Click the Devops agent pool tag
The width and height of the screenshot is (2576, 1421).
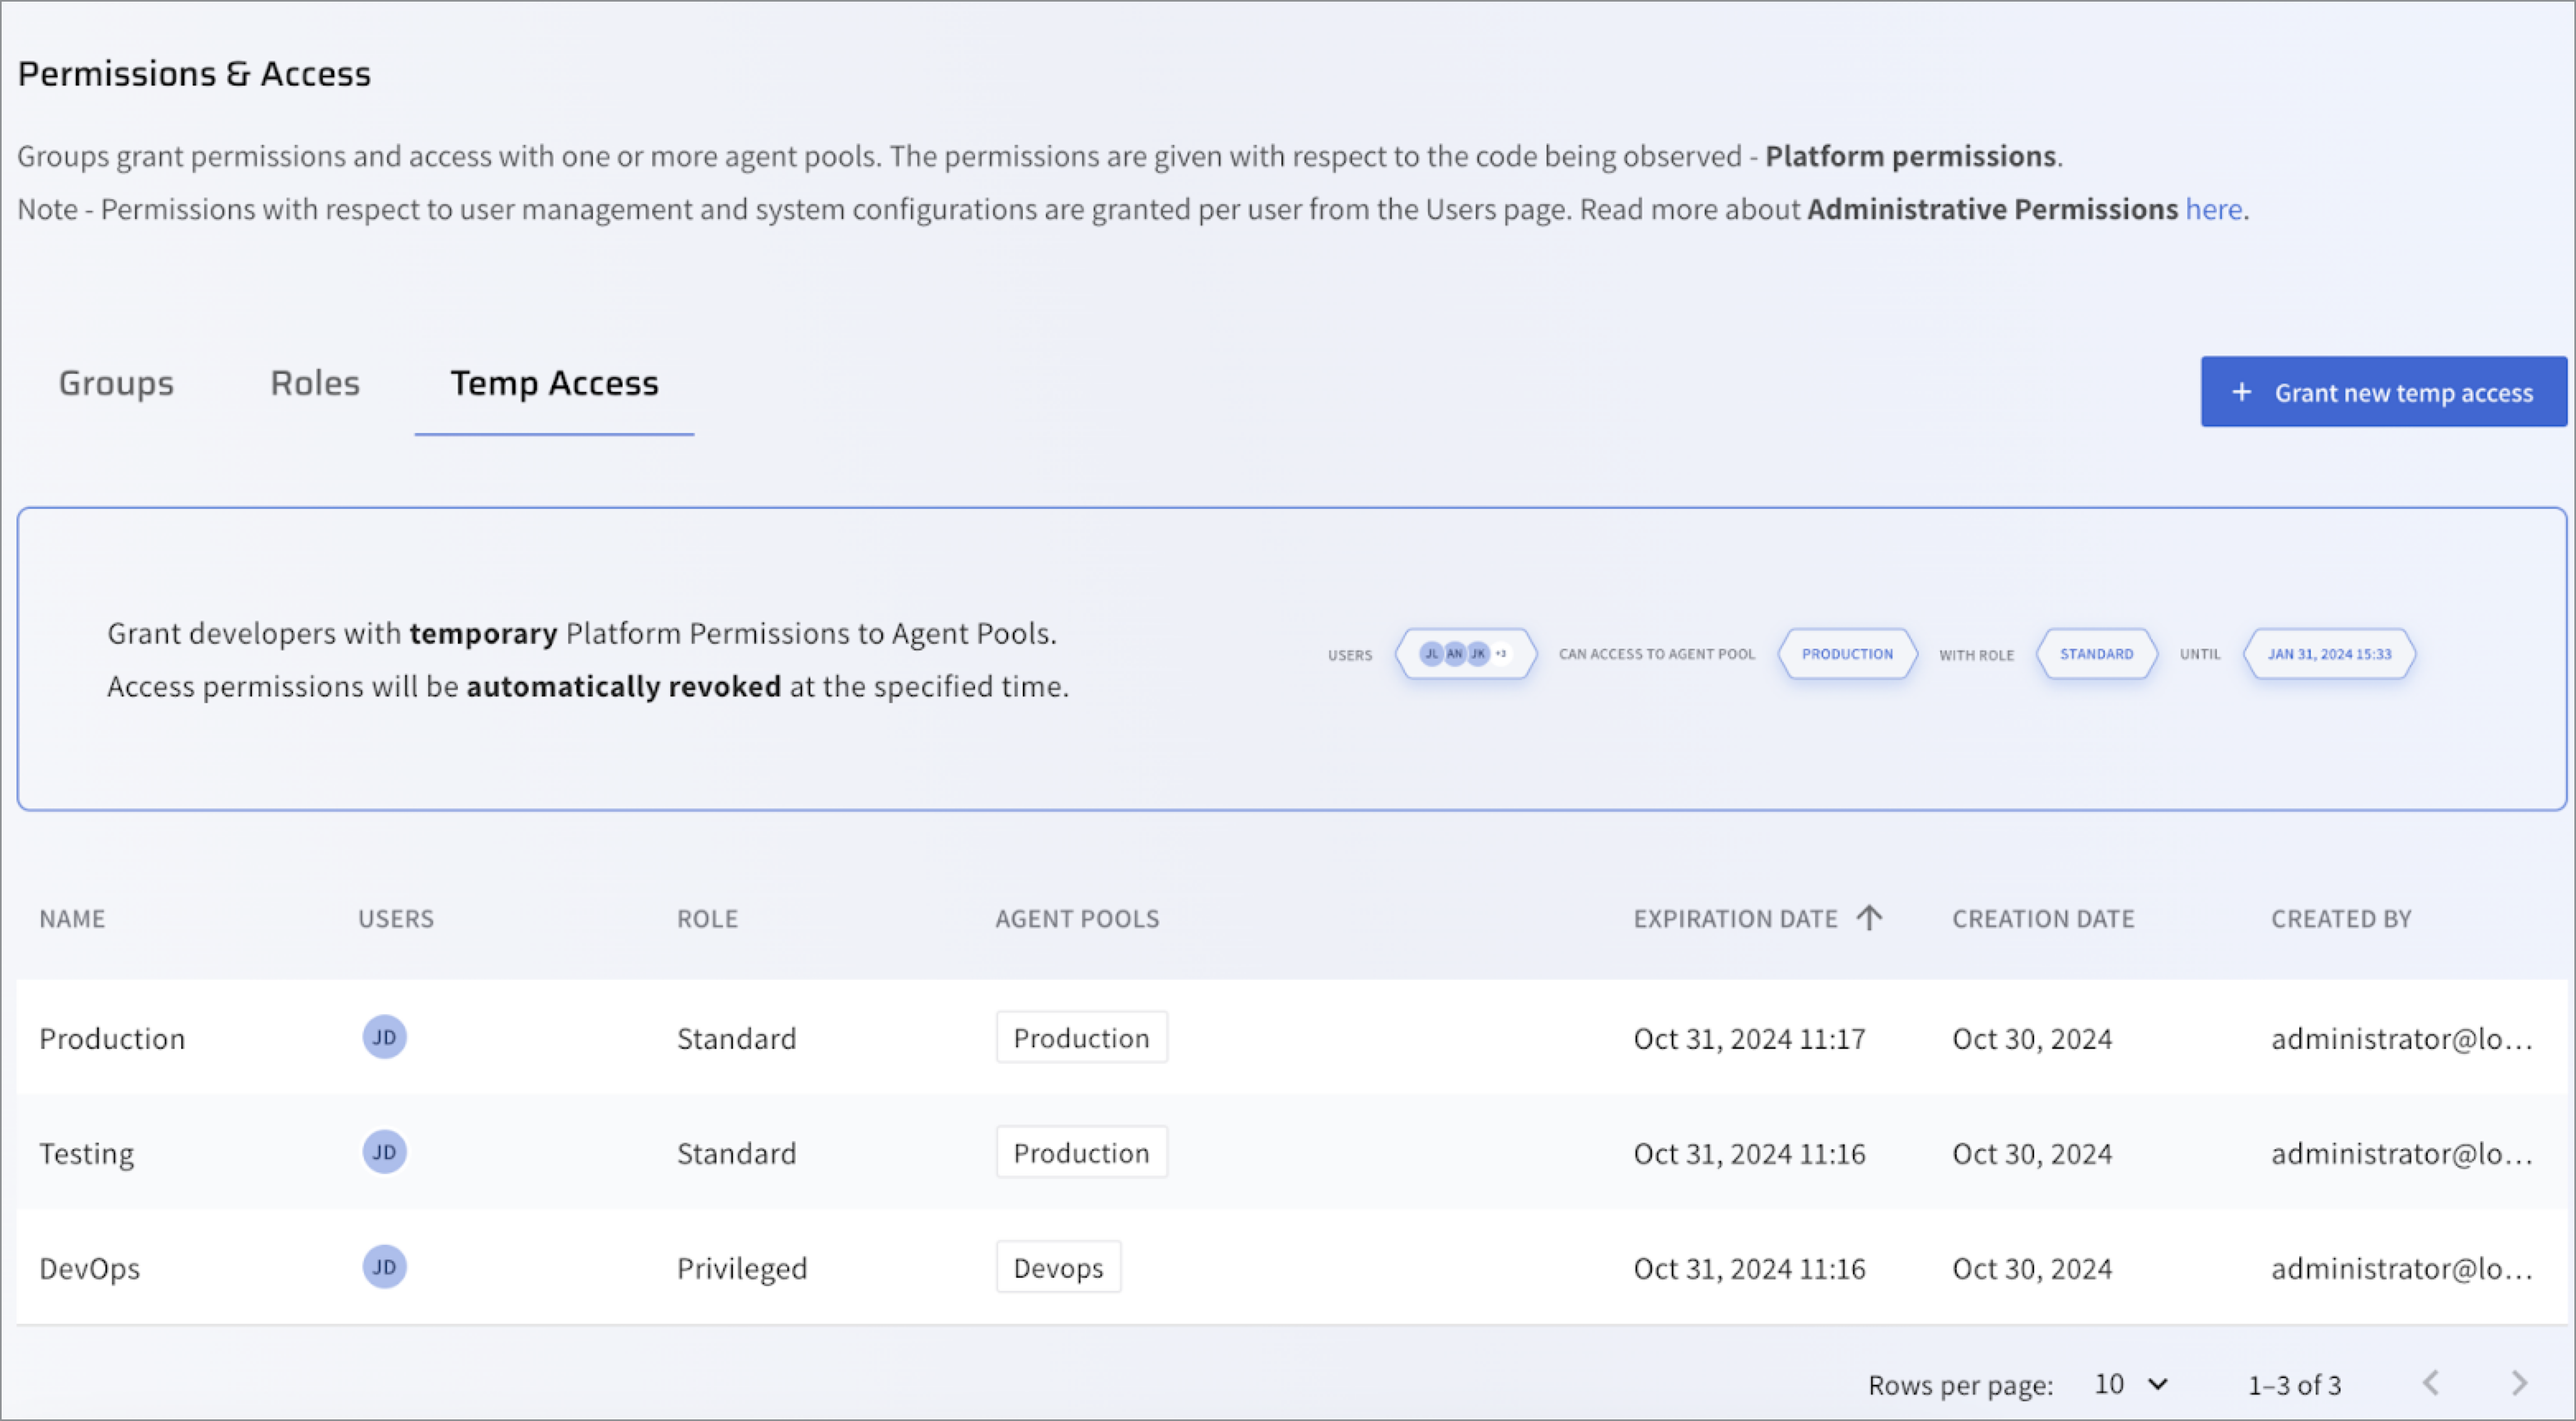[1058, 1268]
